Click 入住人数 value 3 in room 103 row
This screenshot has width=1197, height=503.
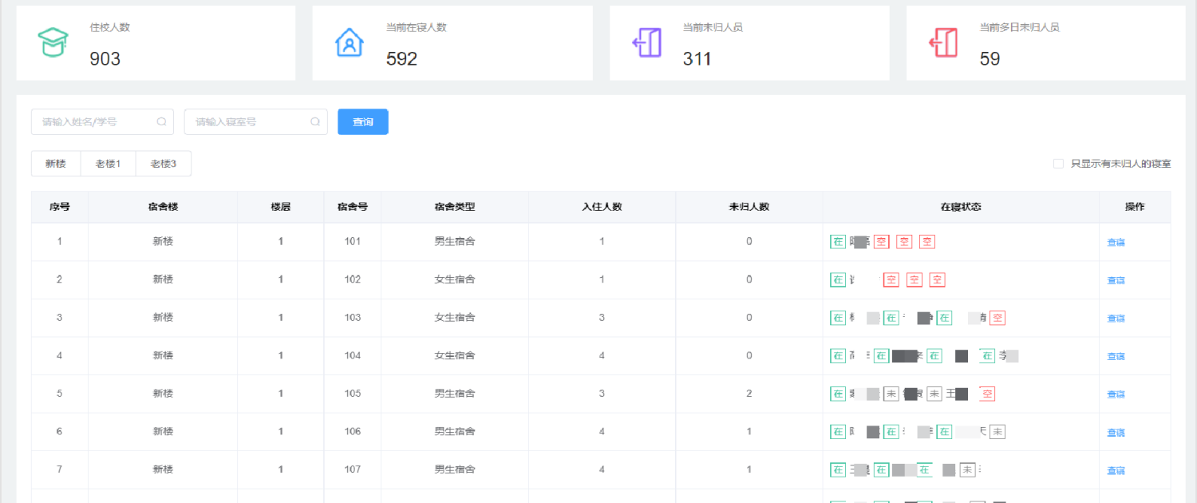click(602, 318)
